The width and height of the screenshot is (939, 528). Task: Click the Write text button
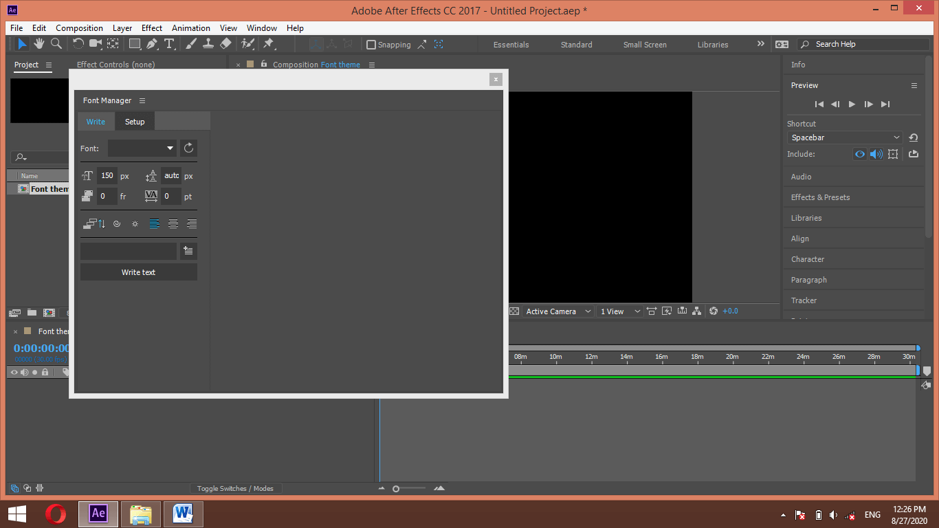click(x=138, y=272)
